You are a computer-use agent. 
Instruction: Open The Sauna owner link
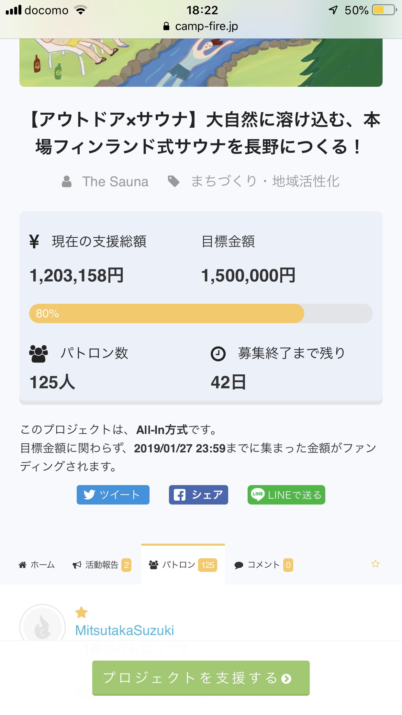(x=115, y=181)
